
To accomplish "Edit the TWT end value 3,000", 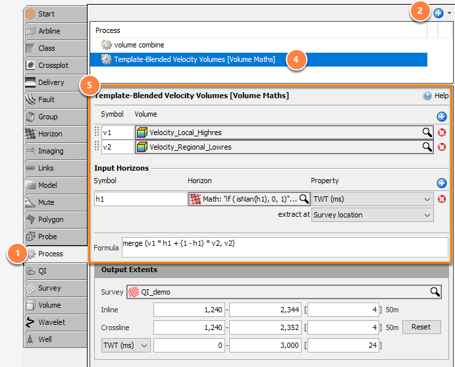I will pyautogui.click(x=265, y=345).
